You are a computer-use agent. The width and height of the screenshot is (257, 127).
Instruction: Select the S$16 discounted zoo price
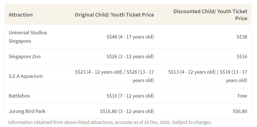point(242,56)
